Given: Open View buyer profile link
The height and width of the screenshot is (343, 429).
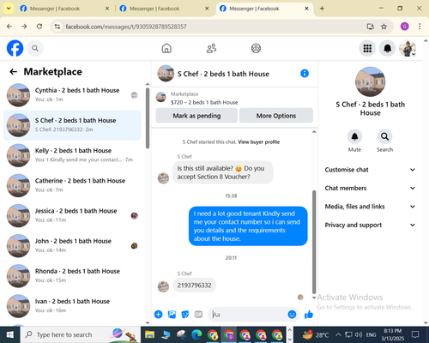Looking at the screenshot, I should [259, 142].
